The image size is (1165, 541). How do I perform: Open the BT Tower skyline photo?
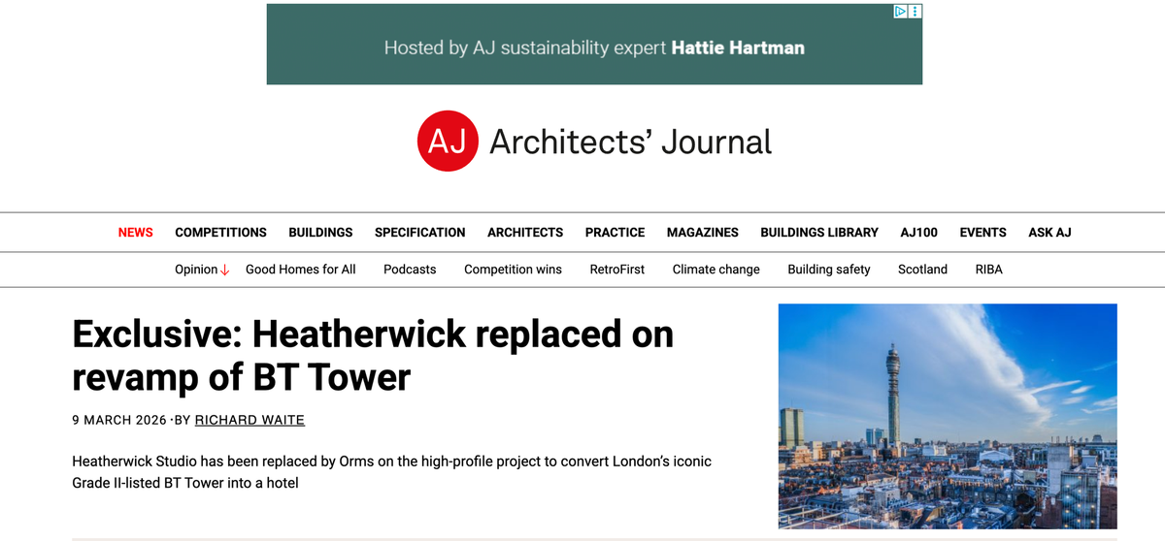pos(948,416)
